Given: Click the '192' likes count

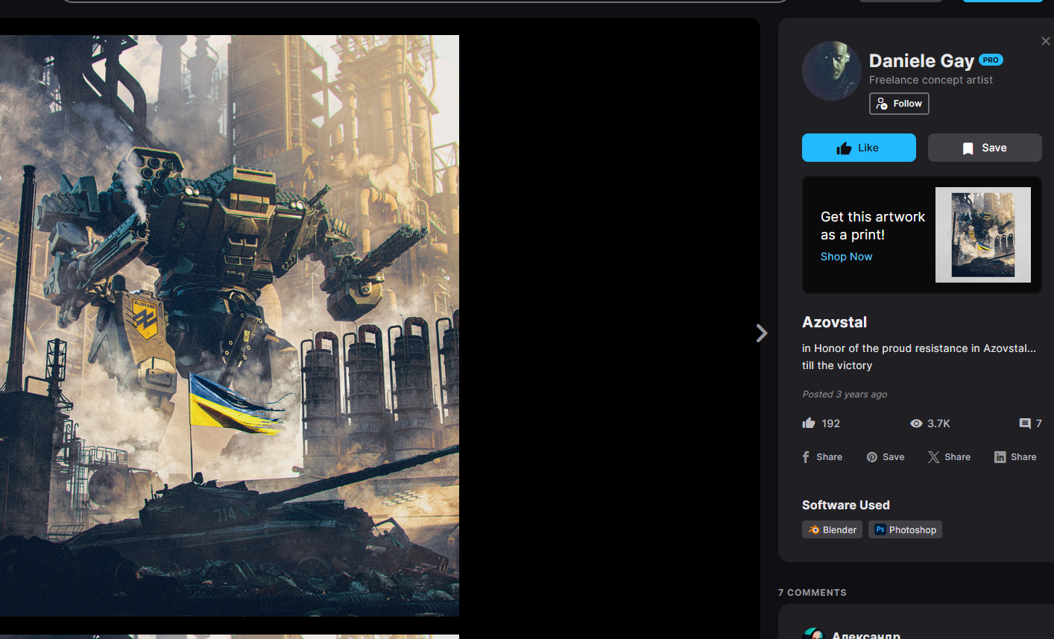Looking at the screenshot, I should pyautogui.click(x=831, y=424).
